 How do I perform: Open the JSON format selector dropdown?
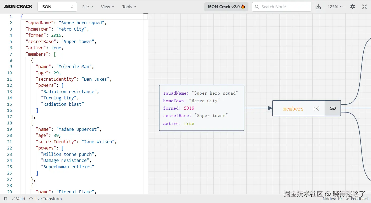pos(57,7)
